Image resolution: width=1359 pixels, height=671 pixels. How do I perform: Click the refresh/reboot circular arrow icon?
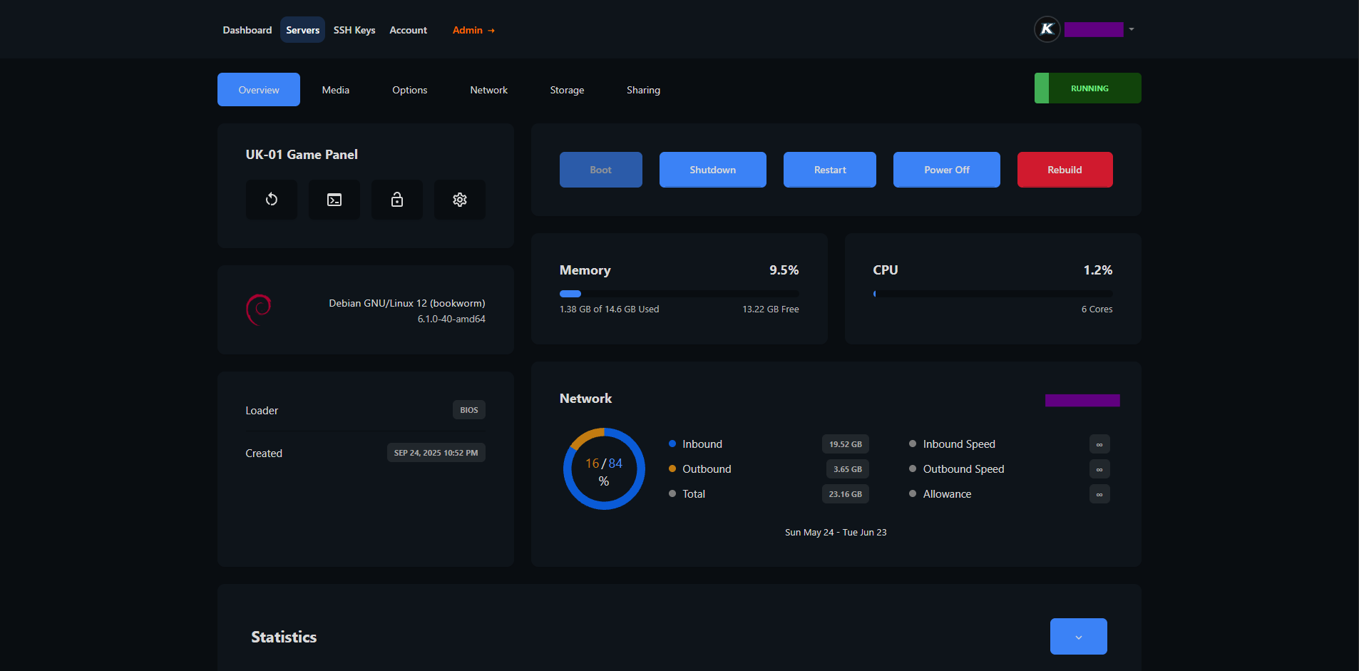click(x=272, y=200)
